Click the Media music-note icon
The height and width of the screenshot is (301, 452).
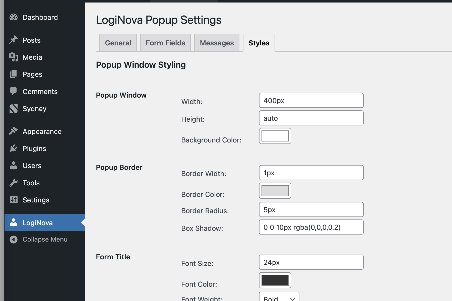[x=13, y=57]
